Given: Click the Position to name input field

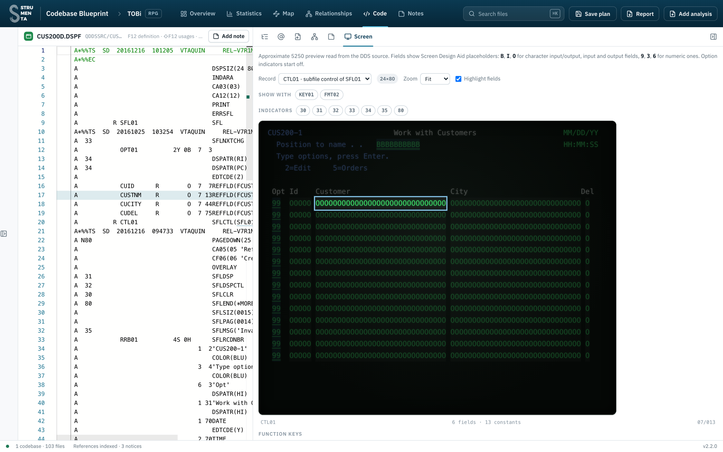Looking at the screenshot, I should click(x=398, y=145).
